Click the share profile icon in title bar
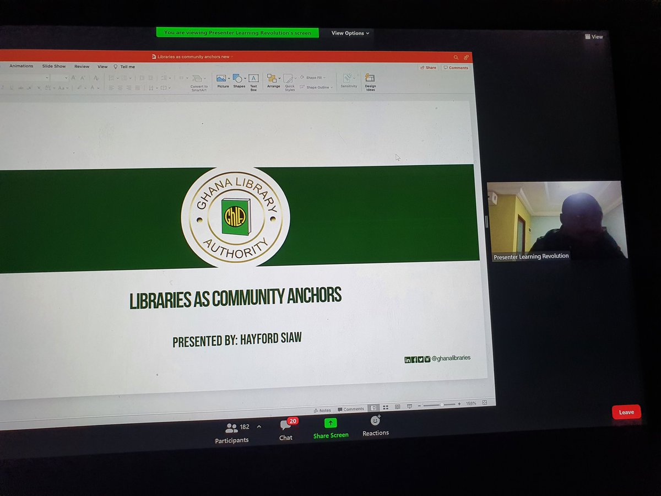 tap(466, 57)
